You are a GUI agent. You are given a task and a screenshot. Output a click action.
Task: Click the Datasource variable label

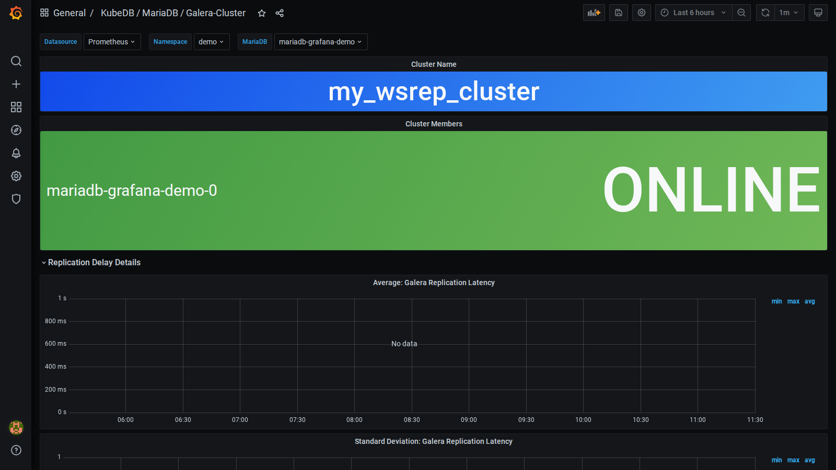61,42
